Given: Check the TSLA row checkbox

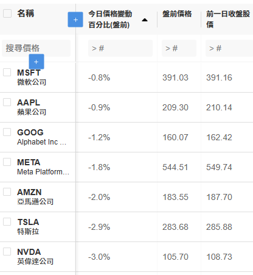Looking at the screenshot, I should tap(7, 221).
